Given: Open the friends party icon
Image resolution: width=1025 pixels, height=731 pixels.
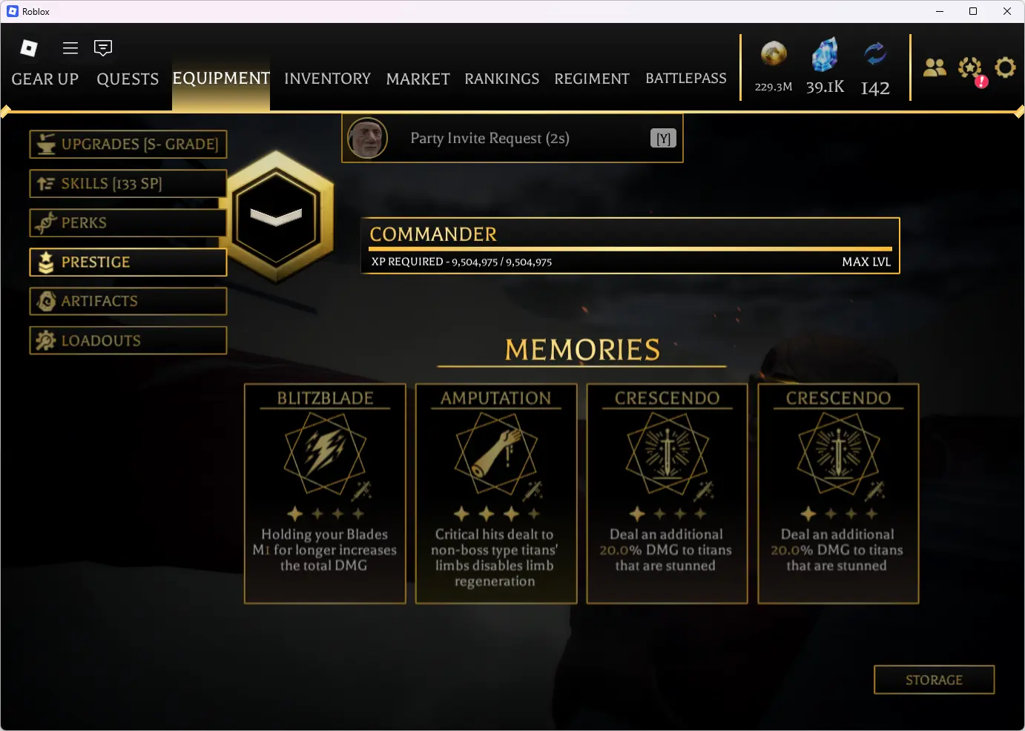Looking at the screenshot, I should point(935,67).
